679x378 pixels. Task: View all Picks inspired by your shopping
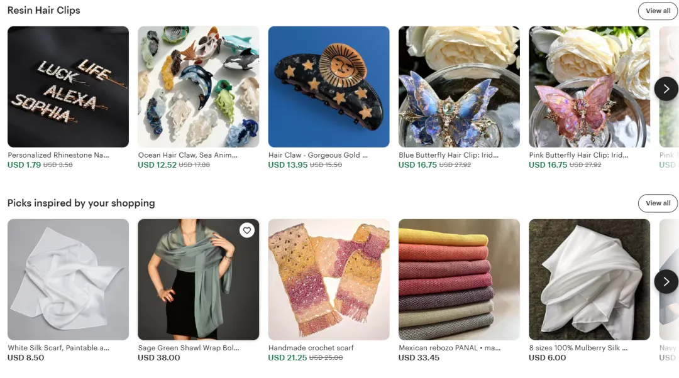658,203
